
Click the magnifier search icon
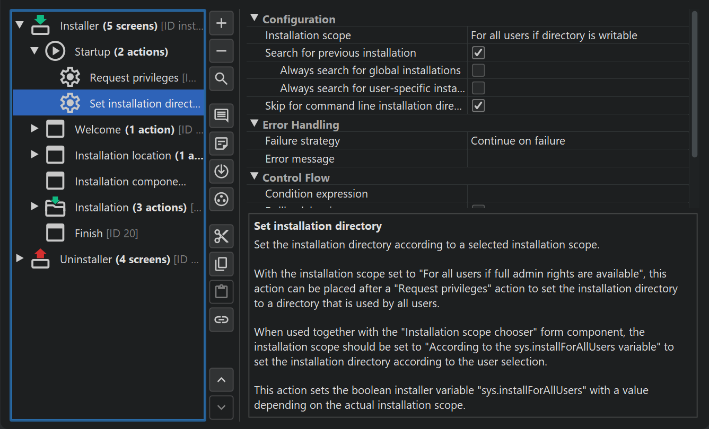click(222, 79)
